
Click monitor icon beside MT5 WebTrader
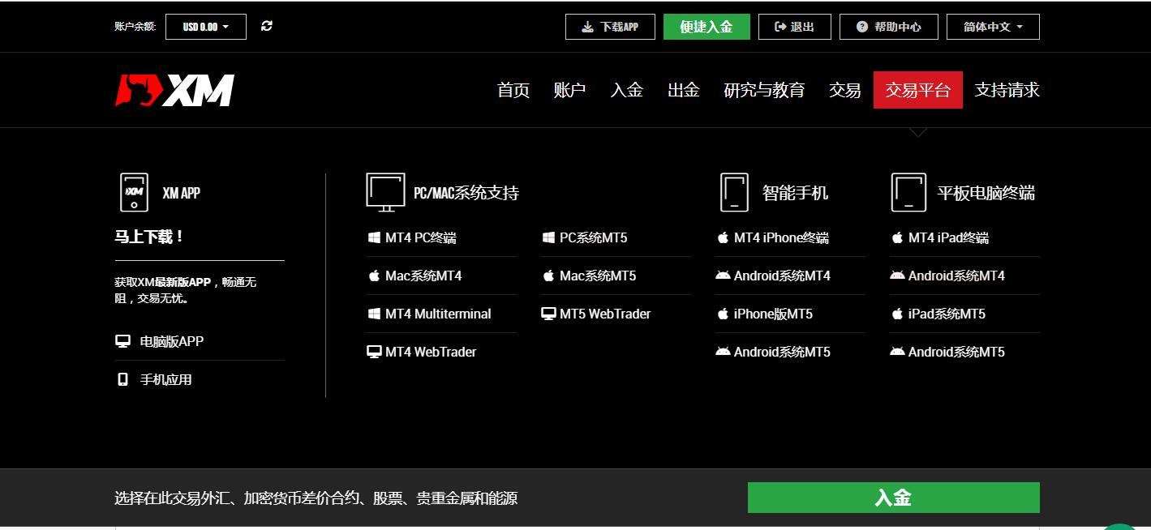click(x=548, y=314)
